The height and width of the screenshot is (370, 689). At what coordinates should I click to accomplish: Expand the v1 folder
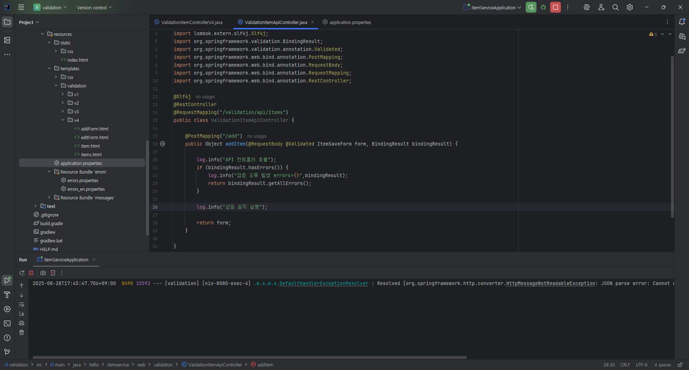pos(63,94)
